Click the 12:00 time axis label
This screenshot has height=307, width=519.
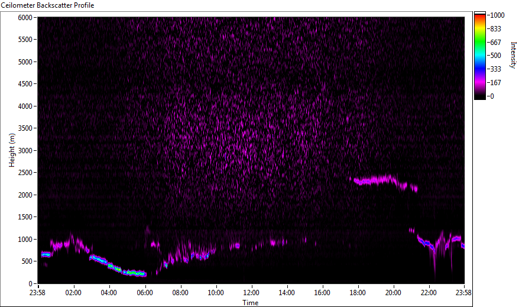coord(251,293)
